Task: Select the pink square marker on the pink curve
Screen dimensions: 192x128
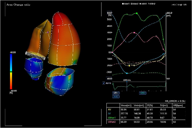Action: (134, 32)
